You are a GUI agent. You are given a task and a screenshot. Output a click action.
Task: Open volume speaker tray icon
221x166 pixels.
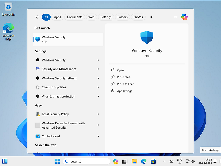[193, 161]
